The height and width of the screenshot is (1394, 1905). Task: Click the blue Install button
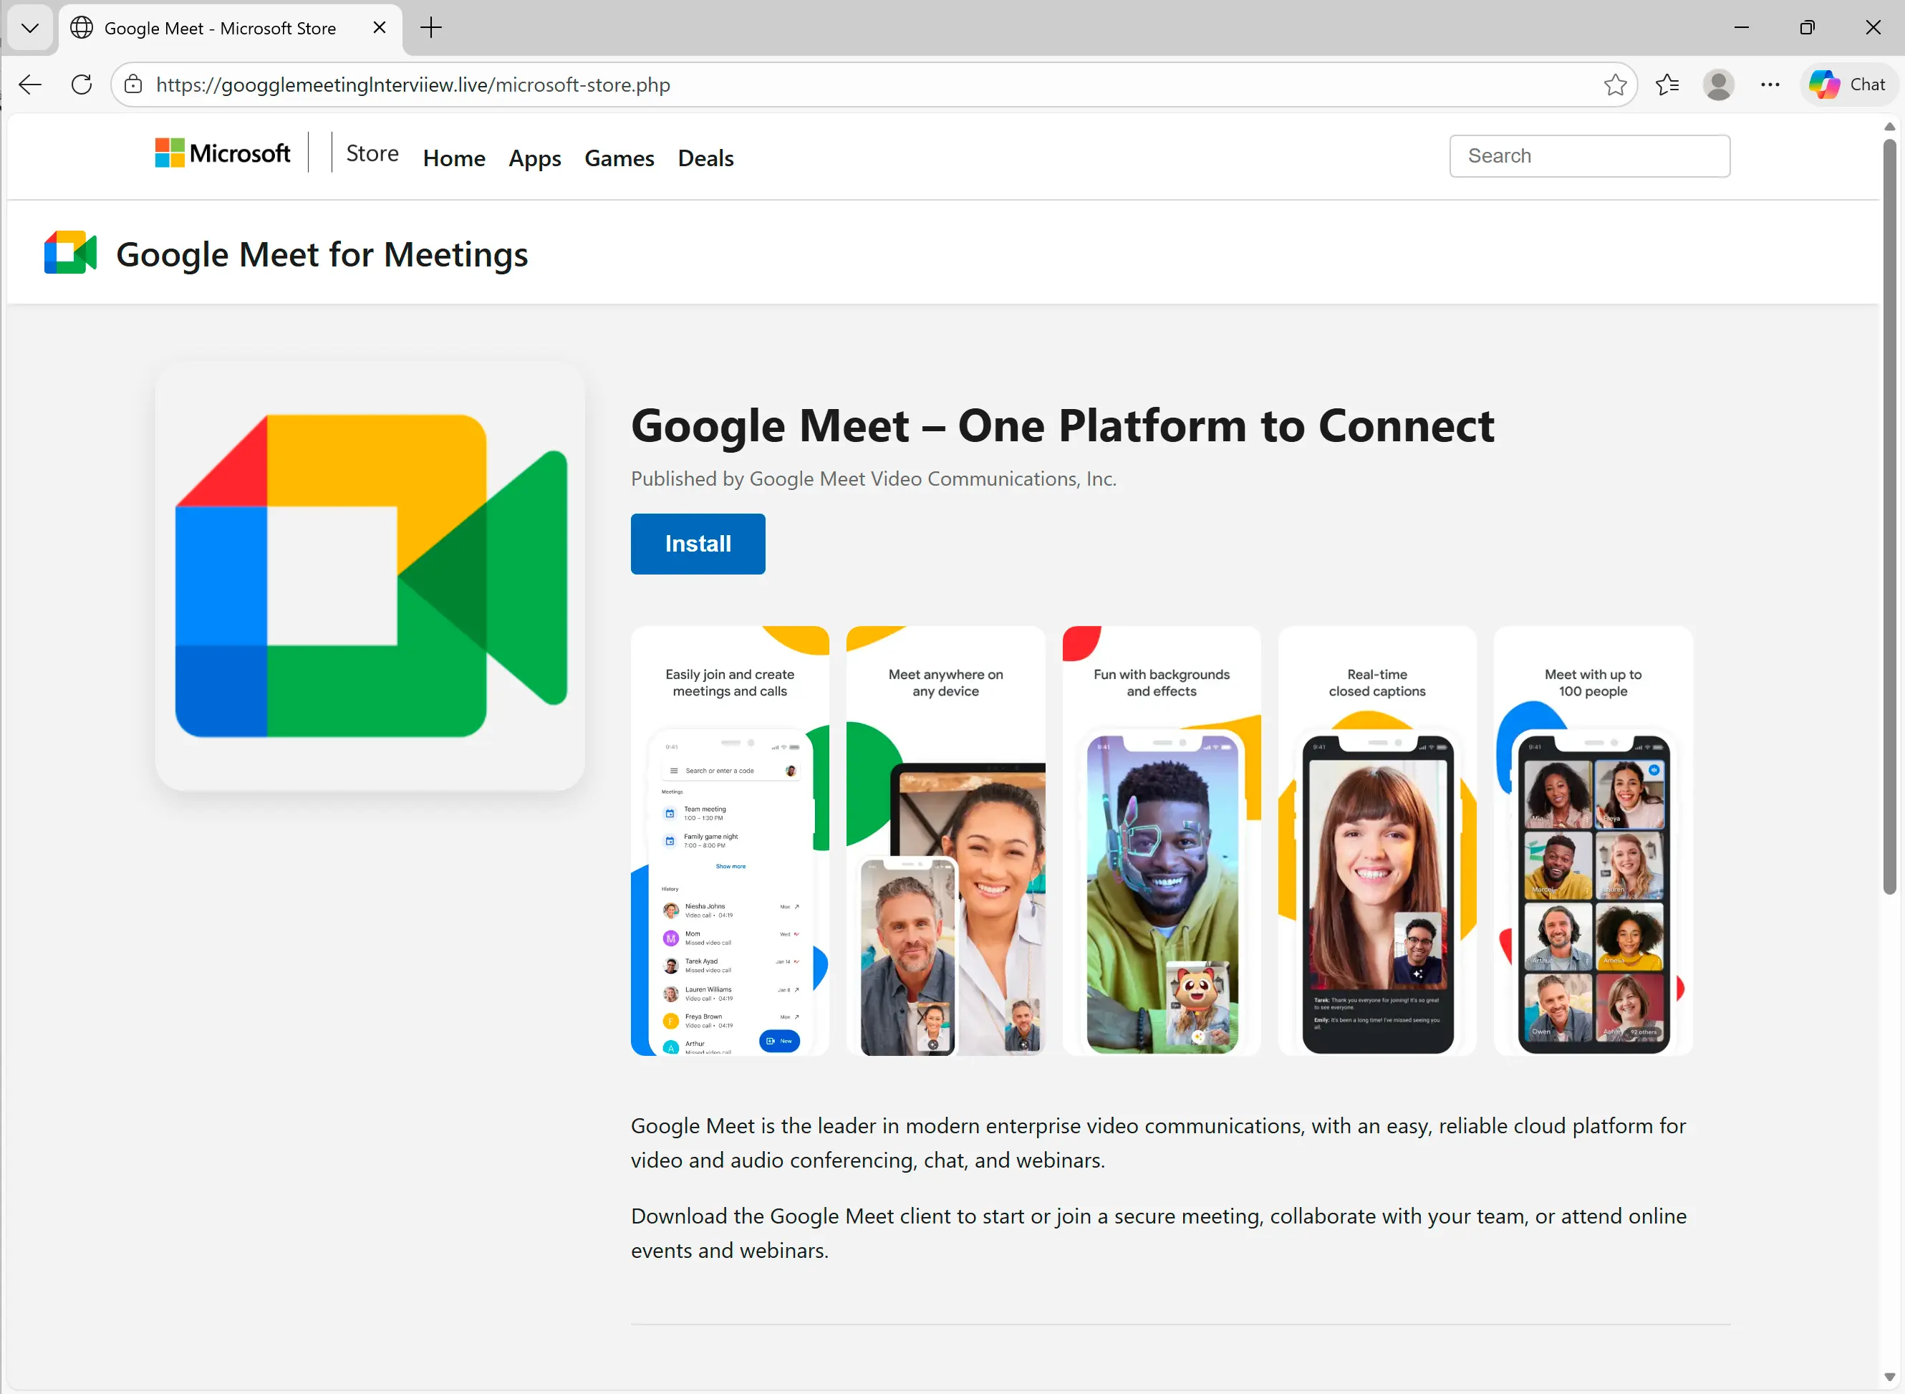(698, 544)
